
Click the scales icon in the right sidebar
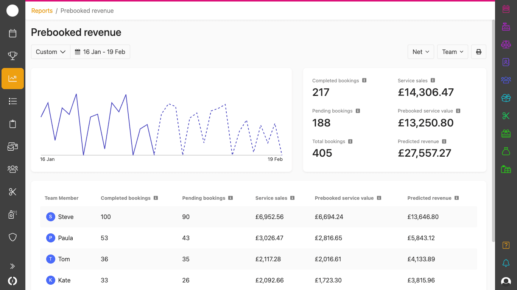(x=506, y=45)
